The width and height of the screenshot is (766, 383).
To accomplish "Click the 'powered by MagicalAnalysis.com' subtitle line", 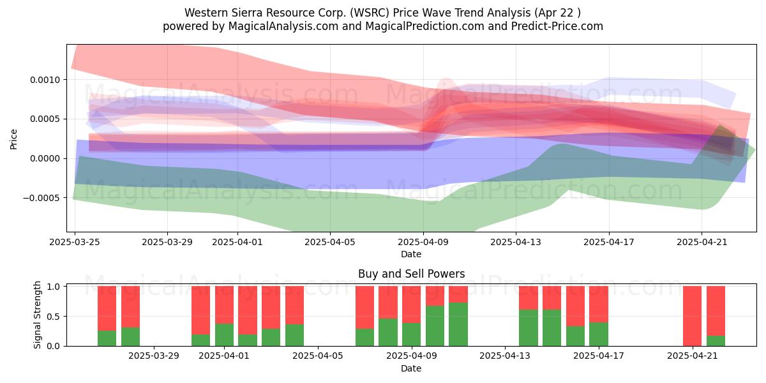I will [383, 26].
